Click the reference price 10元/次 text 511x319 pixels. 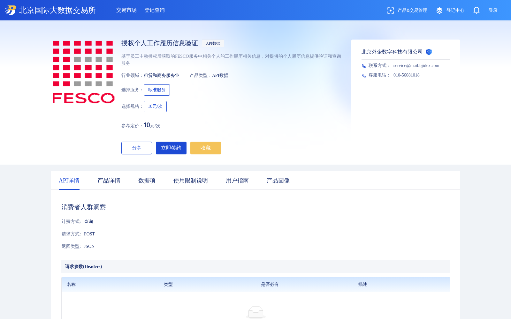click(152, 125)
